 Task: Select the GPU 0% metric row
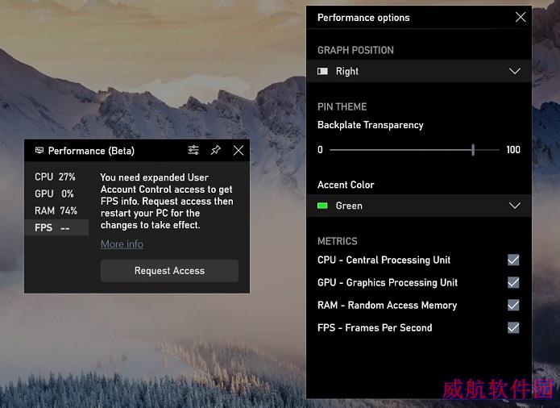coord(56,194)
